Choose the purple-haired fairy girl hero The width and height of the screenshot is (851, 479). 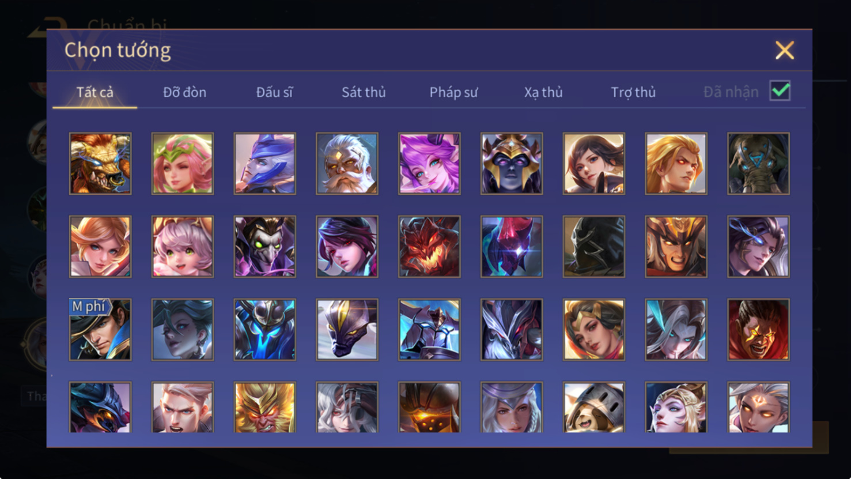click(x=429, y=164)
